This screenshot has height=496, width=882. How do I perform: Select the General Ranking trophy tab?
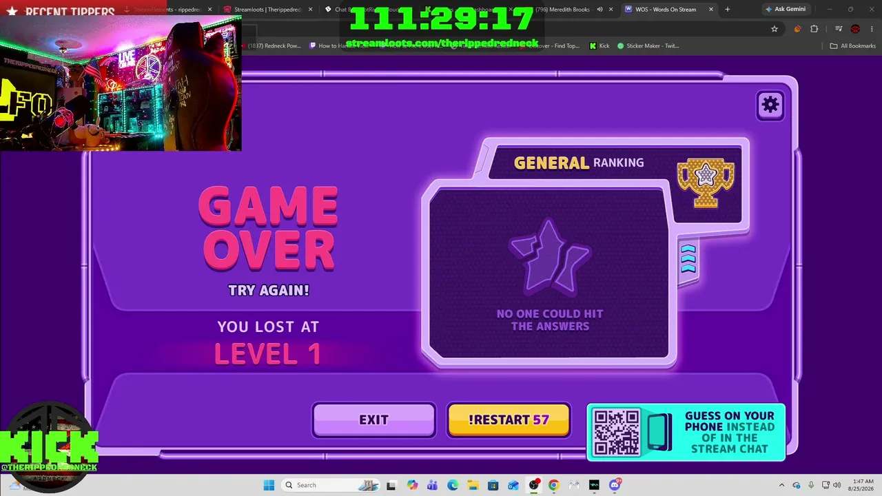pos(706,182)
